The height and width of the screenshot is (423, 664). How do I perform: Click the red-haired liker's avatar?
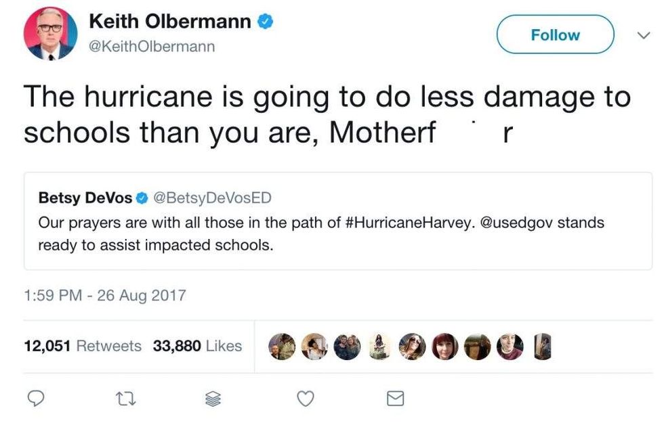(x=445, y=347)
